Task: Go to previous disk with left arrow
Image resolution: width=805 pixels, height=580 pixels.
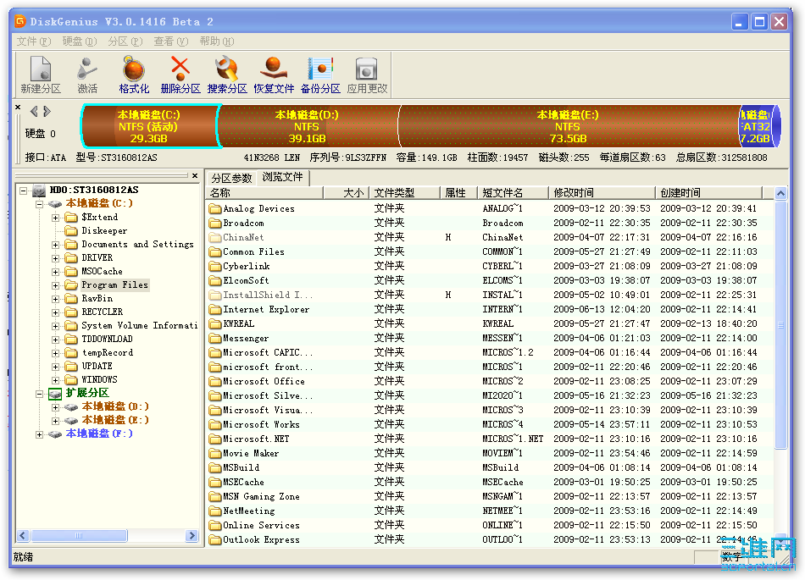Action: [x=34, y=111]
